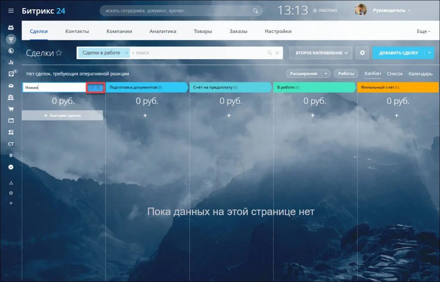Open the tasks checkbox icon with badge
The height and width of the screenshot is (282, 440).
click(12, 74)
